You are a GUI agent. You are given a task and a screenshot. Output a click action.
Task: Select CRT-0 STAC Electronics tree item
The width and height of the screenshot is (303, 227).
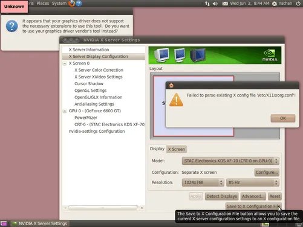pos(109,124)
